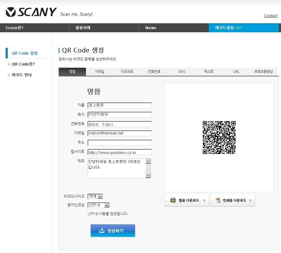Viewport: 281px width, 253px height.
Task: Switch to the URL tab
Action: [236, 72]
